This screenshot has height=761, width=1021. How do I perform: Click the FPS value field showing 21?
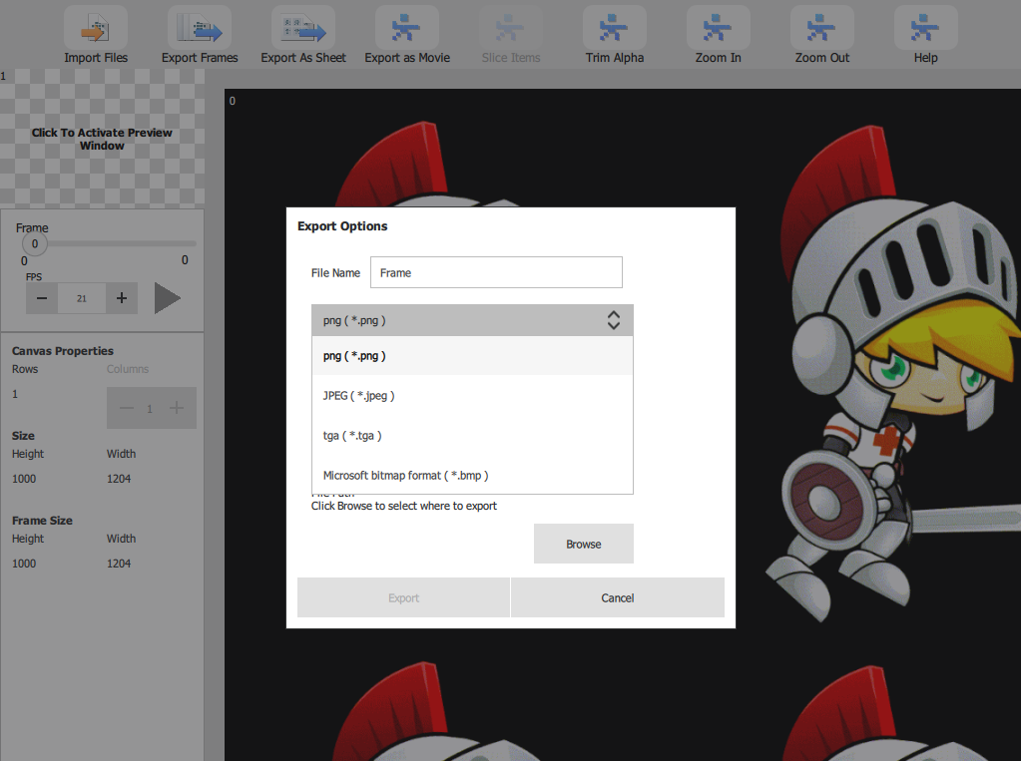coord(82,298)
